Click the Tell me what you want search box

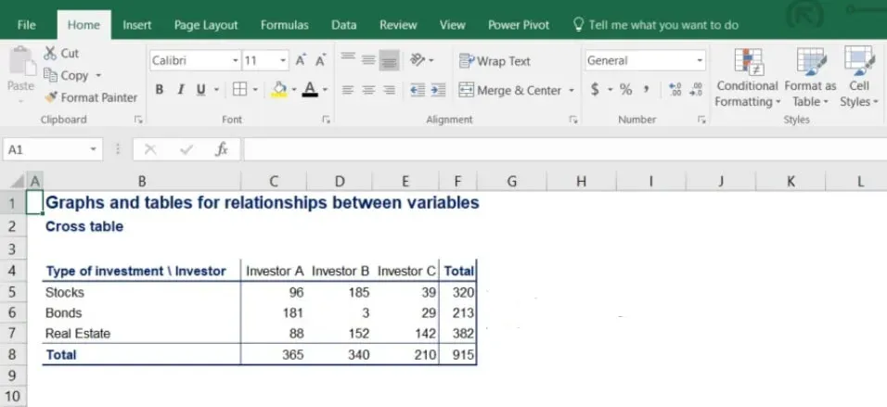pyautogui.click(x=662, y=25)
